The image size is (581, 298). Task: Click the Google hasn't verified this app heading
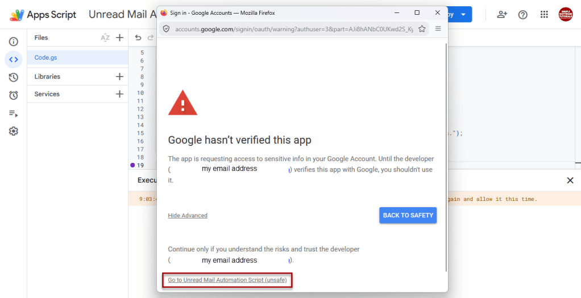[x=240, y=140]
